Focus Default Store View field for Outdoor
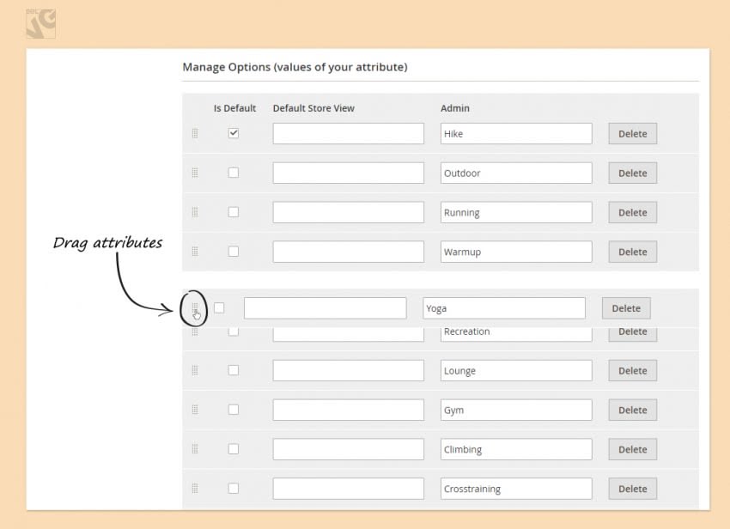 (x=348, y=173)
